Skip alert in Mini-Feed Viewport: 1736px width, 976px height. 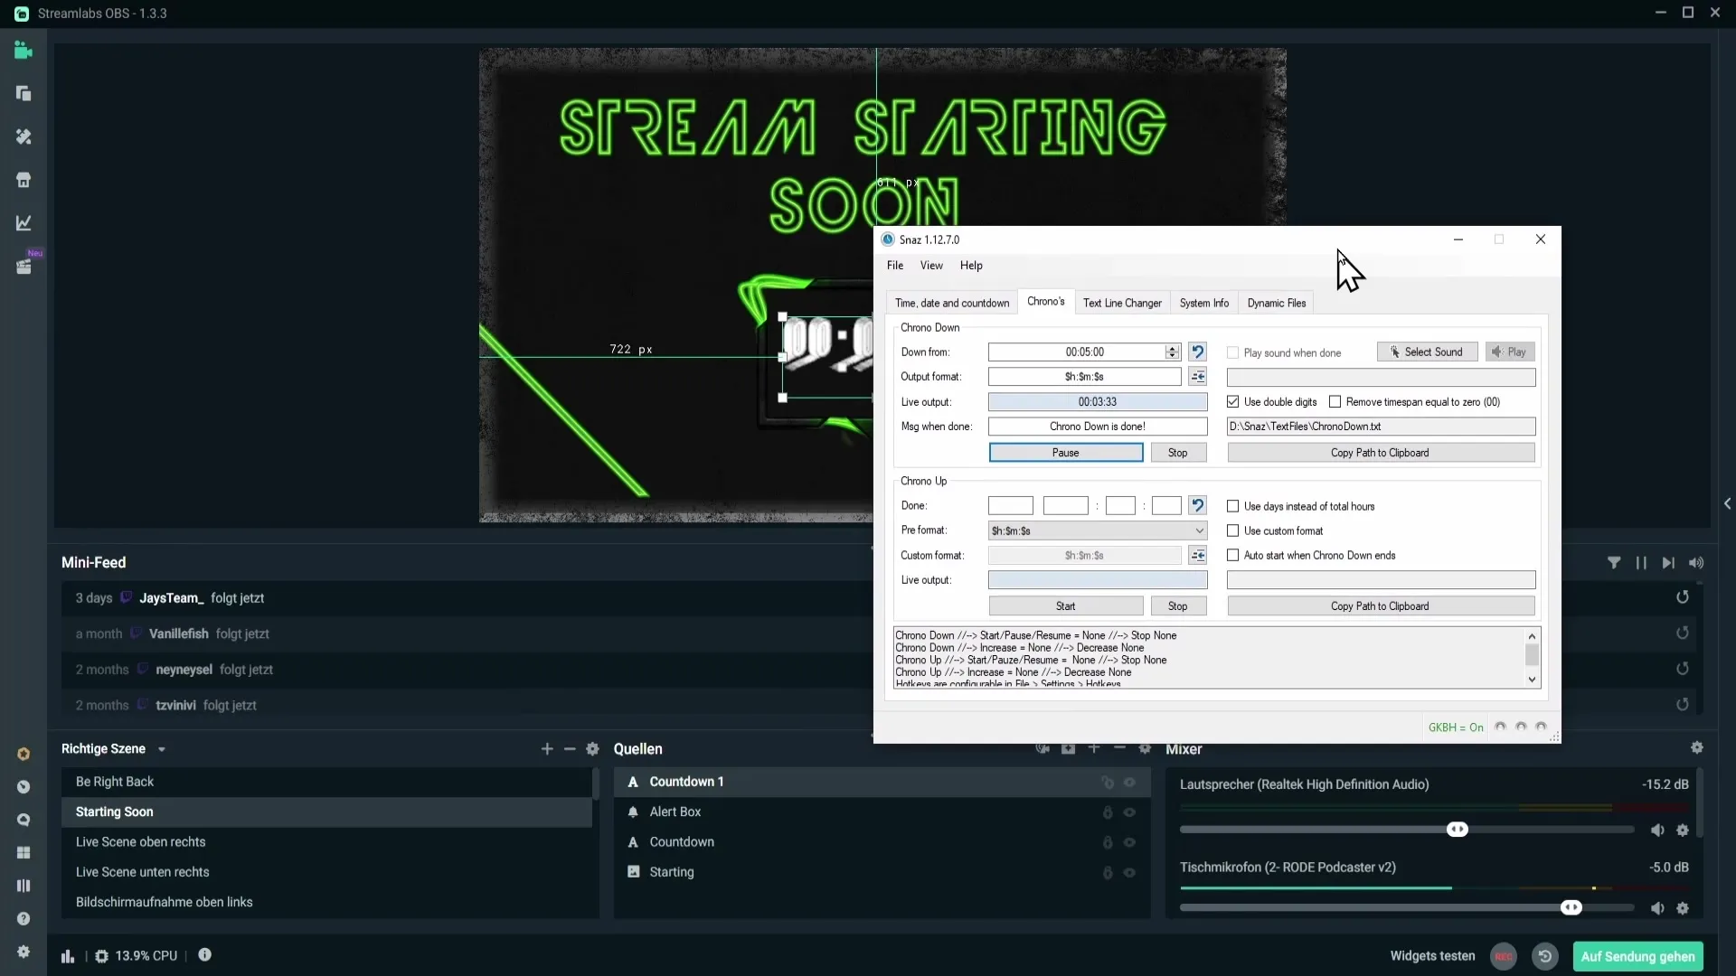1668,563
